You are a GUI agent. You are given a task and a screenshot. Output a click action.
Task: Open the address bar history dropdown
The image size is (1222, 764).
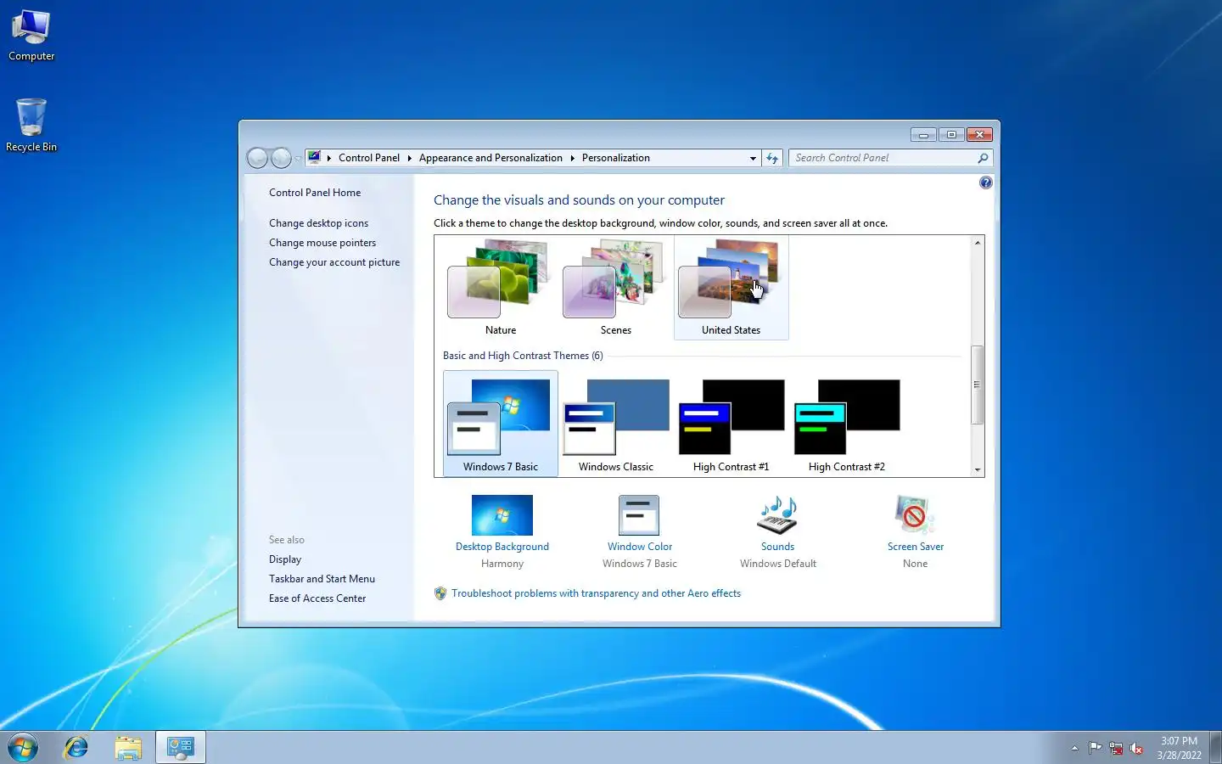[x=753, y=158]
